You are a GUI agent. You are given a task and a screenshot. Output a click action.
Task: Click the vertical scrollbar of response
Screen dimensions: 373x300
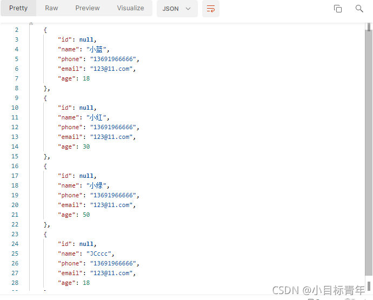point(369,152)
